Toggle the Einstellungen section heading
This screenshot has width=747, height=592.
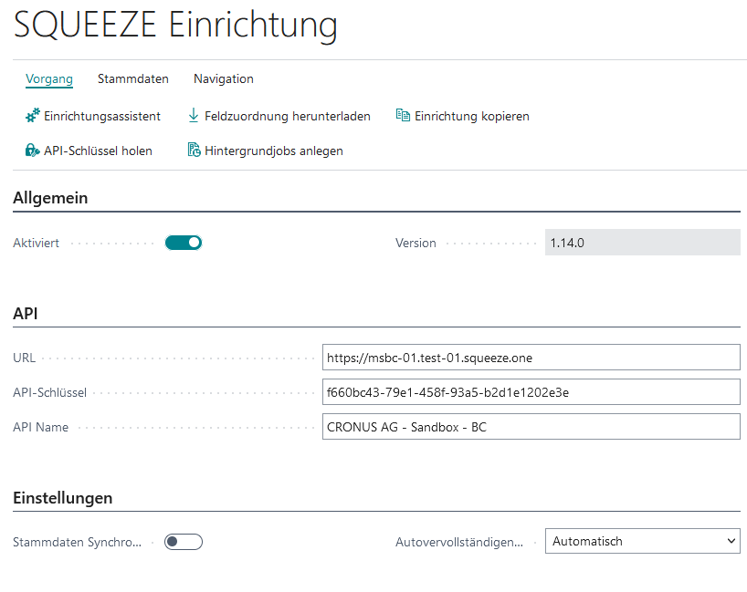[63, 498]
